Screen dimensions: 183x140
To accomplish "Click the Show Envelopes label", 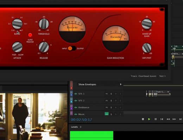I will 87,84.
